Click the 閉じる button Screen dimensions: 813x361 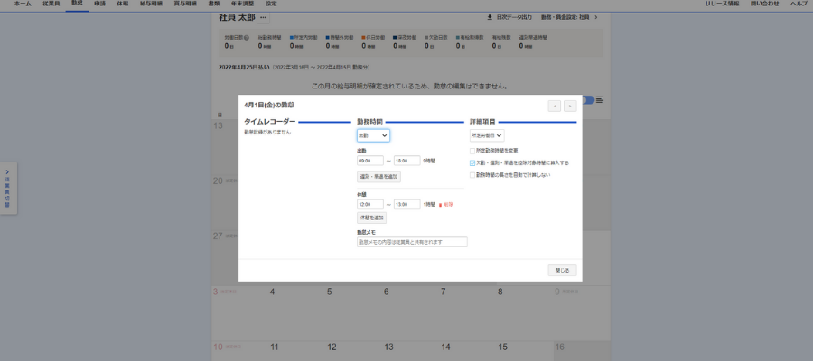562,270
